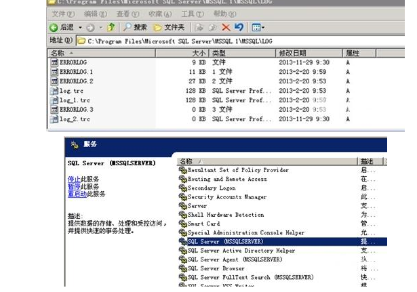Open the Back history dropdown arrow

click(x=80, y=27)
